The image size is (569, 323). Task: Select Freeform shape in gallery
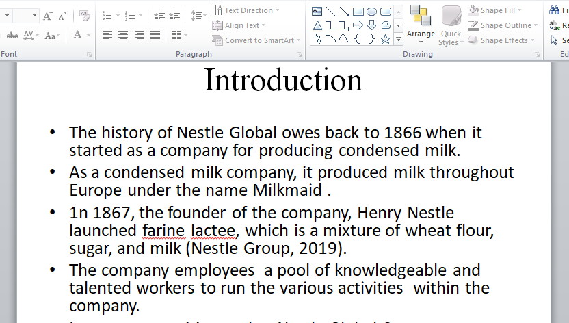click(386, 25)
